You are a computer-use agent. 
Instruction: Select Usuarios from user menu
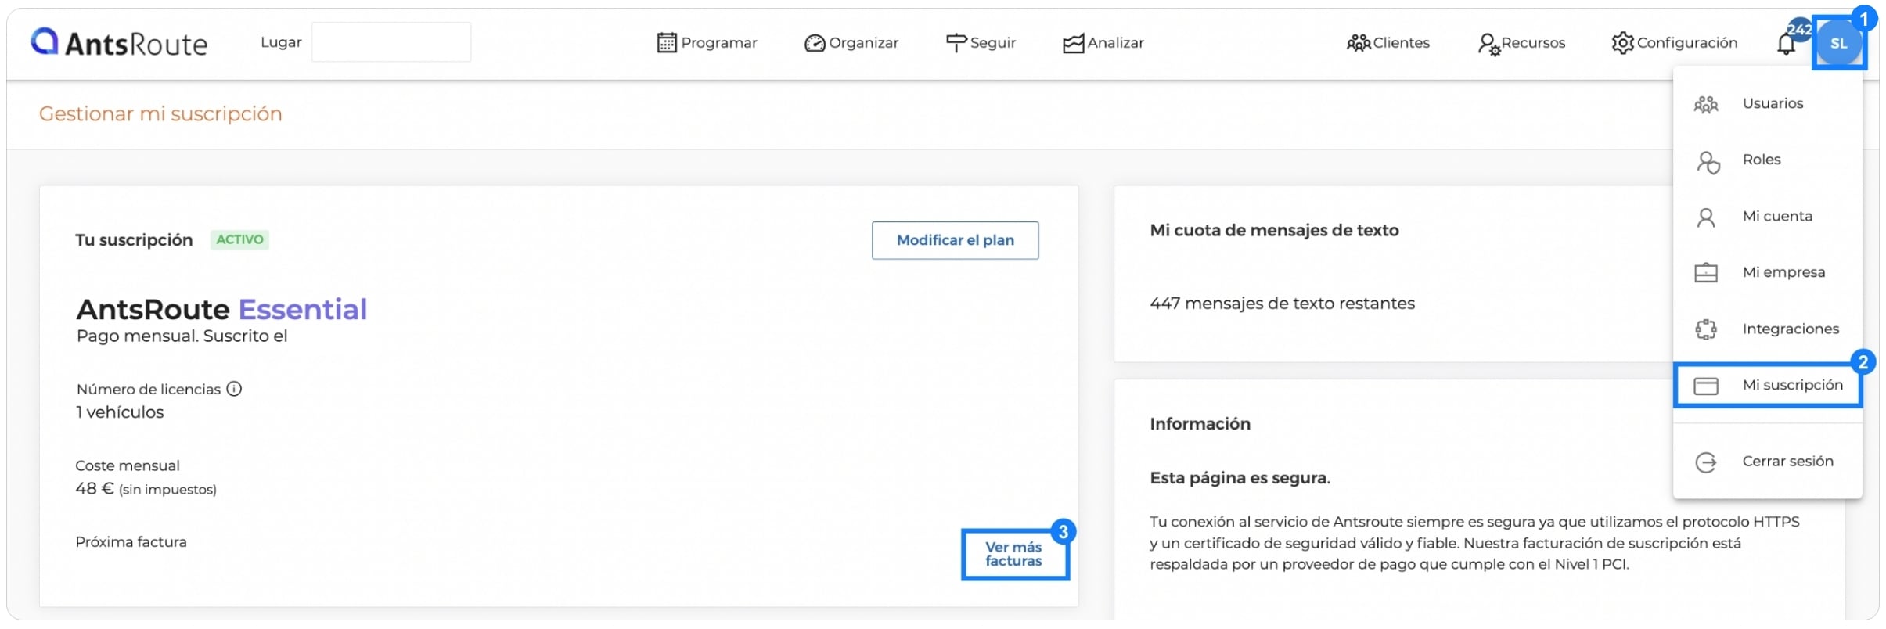coord(1768,104)
